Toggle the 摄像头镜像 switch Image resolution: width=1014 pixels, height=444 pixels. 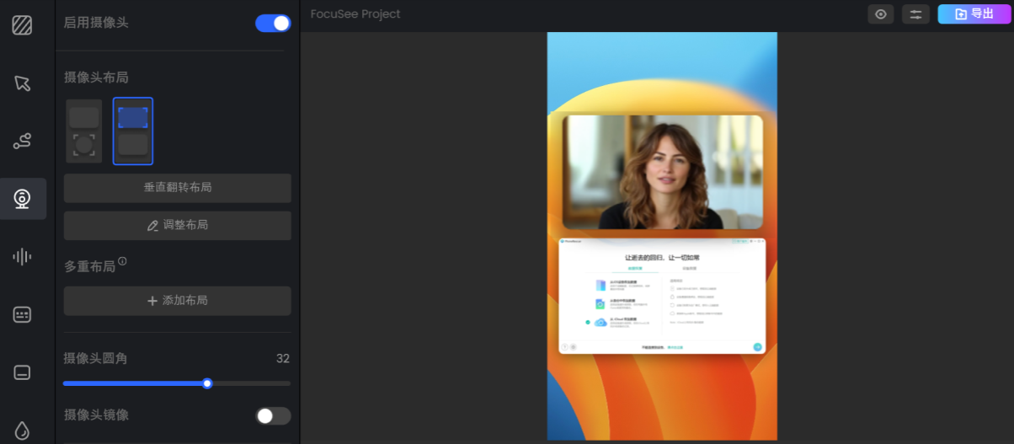click(273, 415)
